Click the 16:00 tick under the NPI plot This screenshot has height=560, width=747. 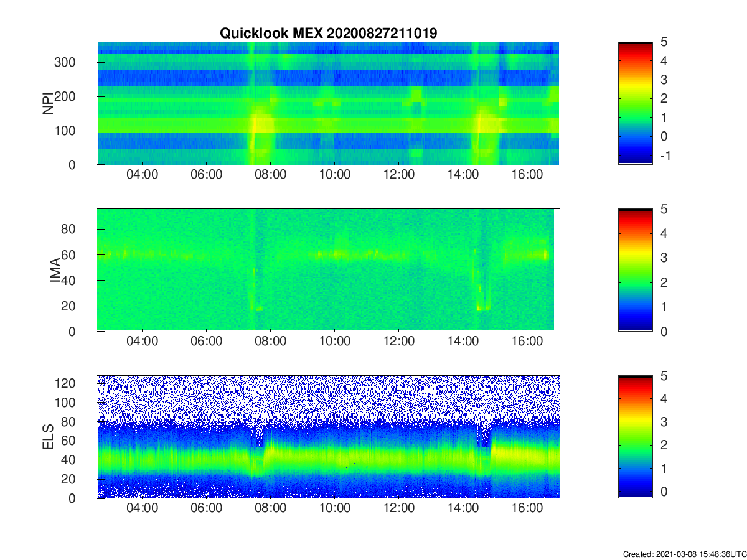click(x=527, y=175)
